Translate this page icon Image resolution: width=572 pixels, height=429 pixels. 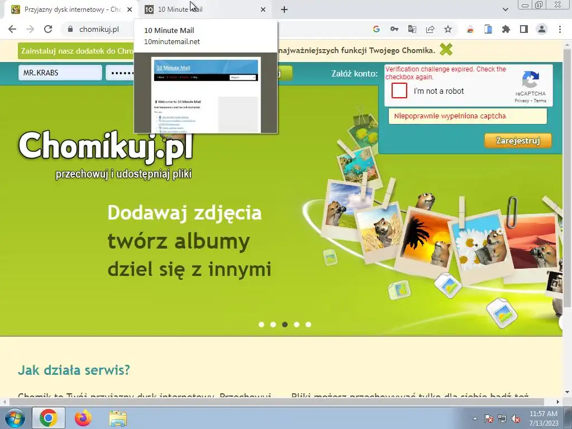point(412,29)
